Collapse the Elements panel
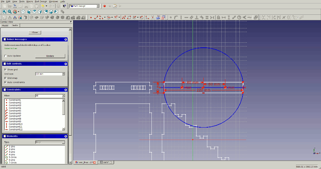321x169 pixels. [x=66, y=136]
